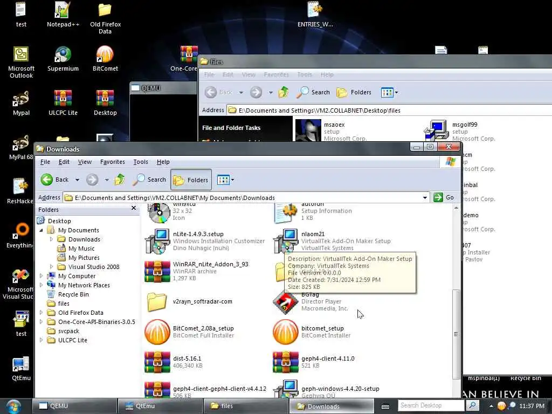Open Notepad++ desktop shortcut
The height and width of the screenshot is (414, 552).
(x=63, y=15)
